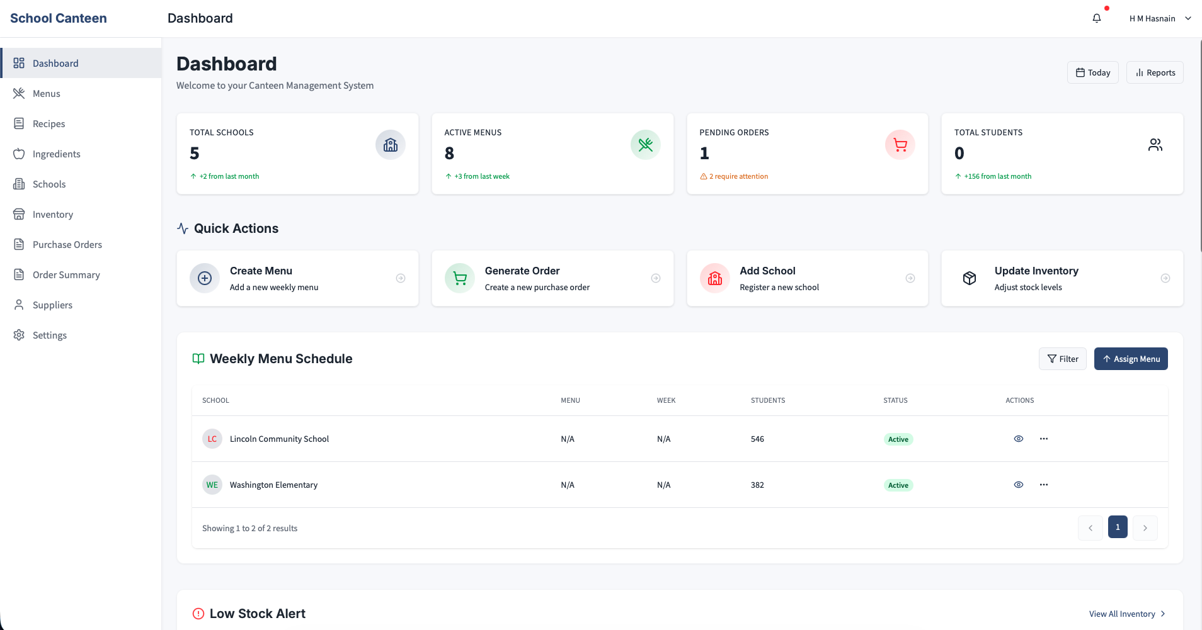The width and height of the screenshot is (1202, 630).
Task: View Washington Elementary with eye icon
Action: (1019, 485)
